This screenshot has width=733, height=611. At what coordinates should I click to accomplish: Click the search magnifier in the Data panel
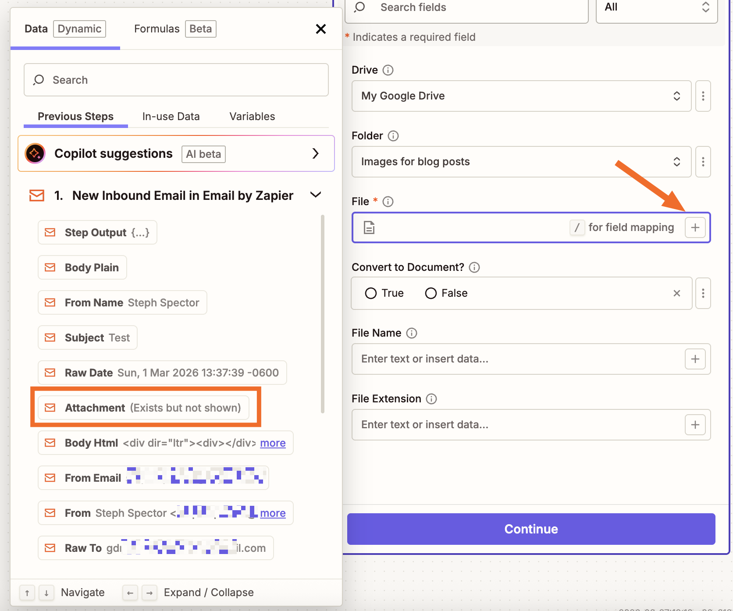point(39,80)
